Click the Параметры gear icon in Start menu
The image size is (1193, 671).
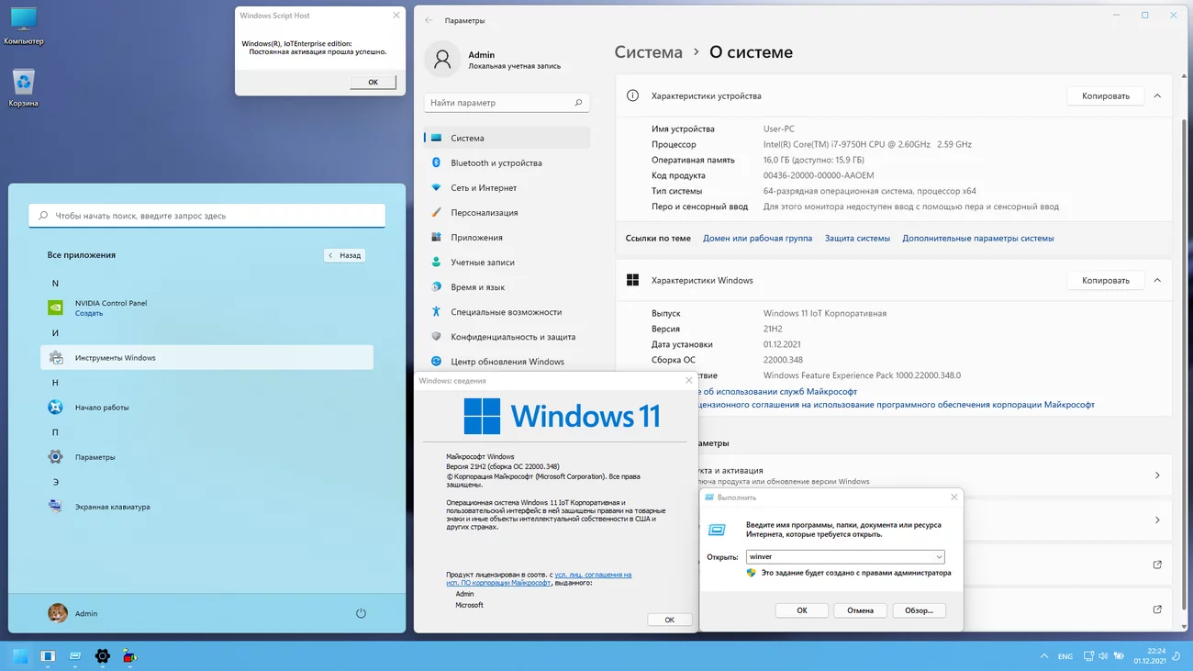click(56, 456)
